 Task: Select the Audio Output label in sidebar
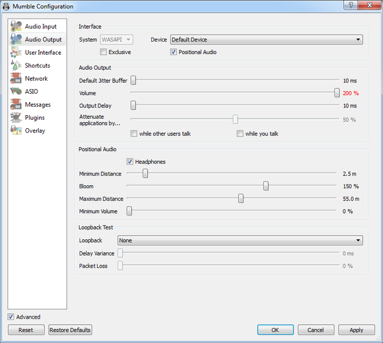point(43,40)
